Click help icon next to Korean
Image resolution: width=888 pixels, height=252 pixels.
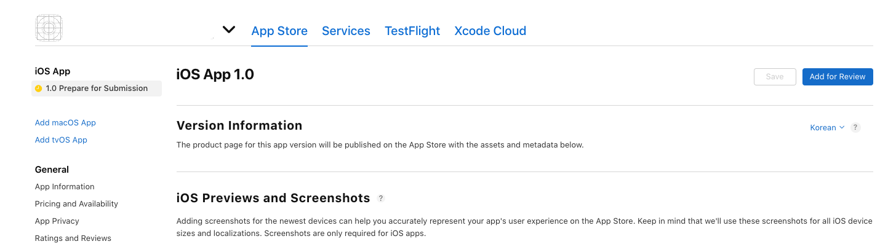[855, 128]
